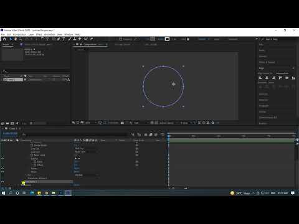The width and height of the screenshot is (299, 224).
Task: Open the Fill 1 blend mode dropdown
Action: pyautogui.click(x=86, y=175)
